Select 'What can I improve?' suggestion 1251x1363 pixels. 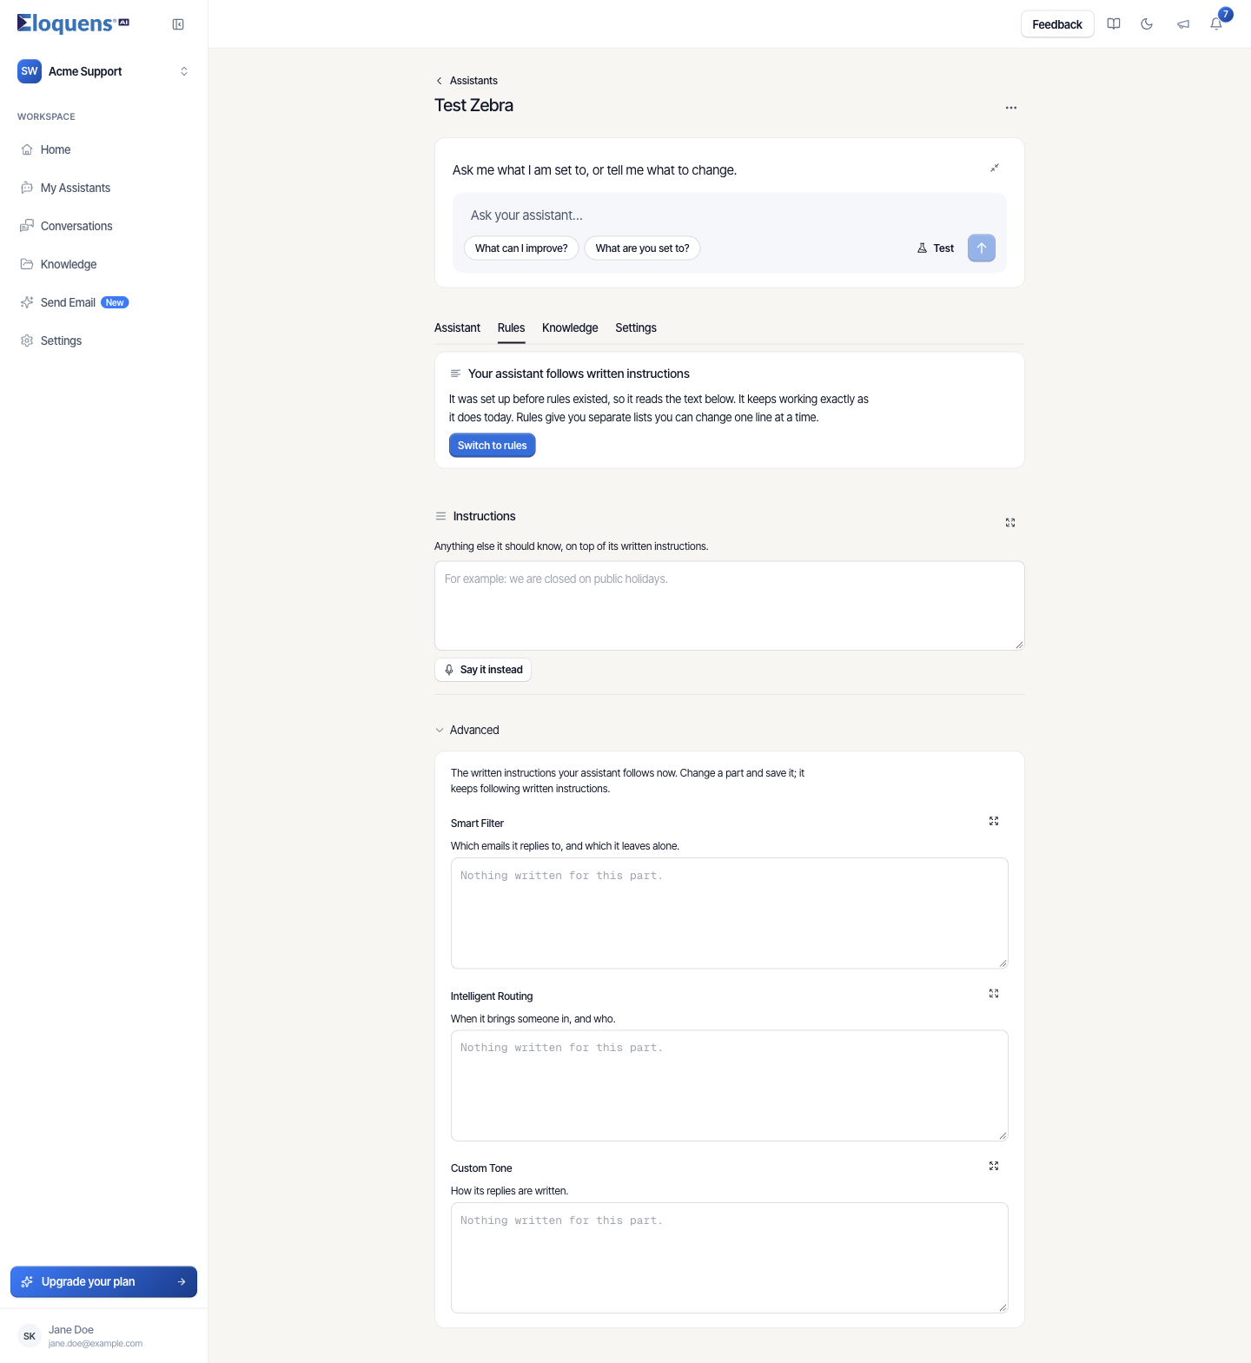coord(521,248)
